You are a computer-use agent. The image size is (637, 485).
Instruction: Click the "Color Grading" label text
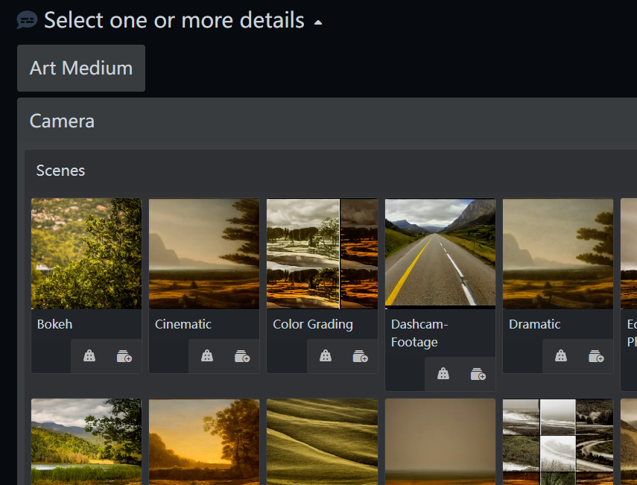(x=313, y=325)
